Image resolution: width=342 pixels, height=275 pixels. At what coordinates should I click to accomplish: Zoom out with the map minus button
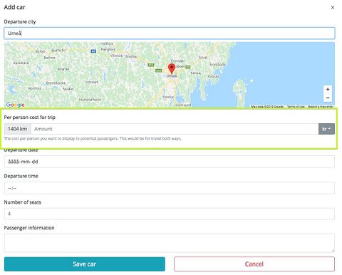[x=328, y=98]
